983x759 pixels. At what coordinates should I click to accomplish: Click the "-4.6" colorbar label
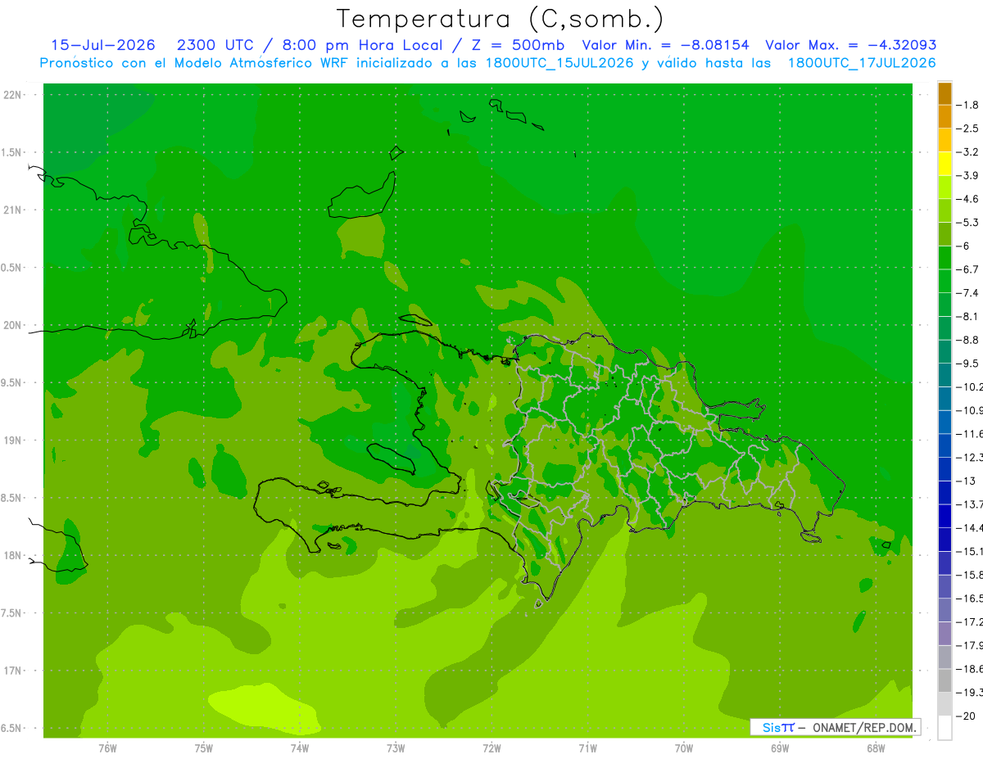point(968,199)
